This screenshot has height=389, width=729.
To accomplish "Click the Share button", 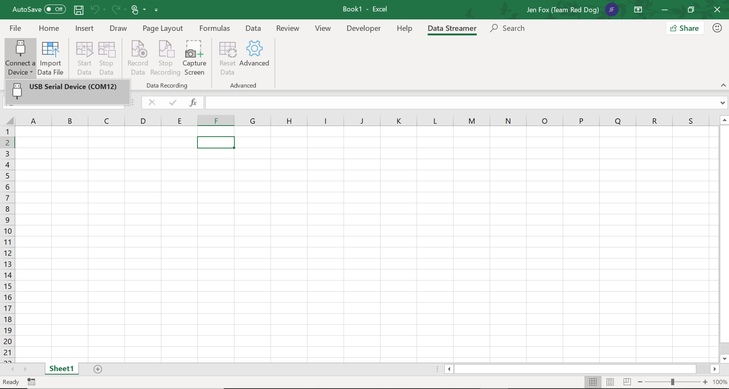I will click(684, 28).
